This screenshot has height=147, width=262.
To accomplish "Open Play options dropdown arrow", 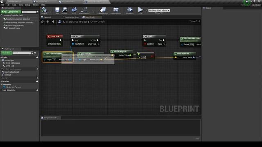I will [146, 11].
